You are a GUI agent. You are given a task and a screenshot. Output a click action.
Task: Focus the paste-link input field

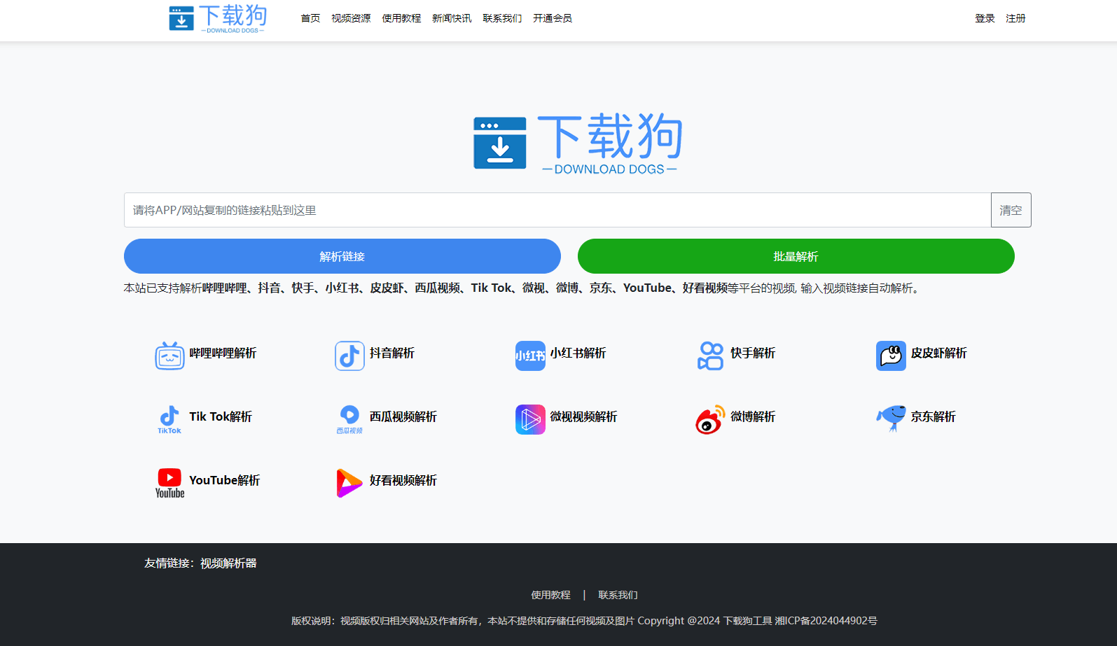point(557,210)
